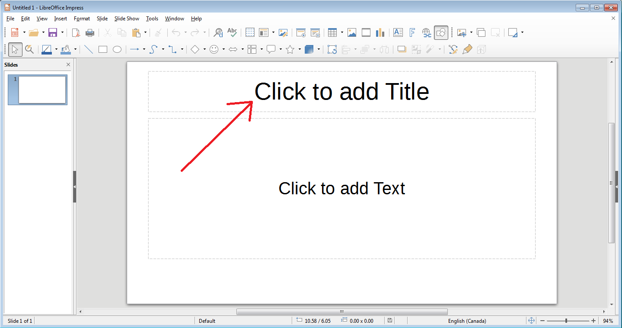Open the Slide Show menu
This screenshot has height=328, width=622.
tap(127, 19)
